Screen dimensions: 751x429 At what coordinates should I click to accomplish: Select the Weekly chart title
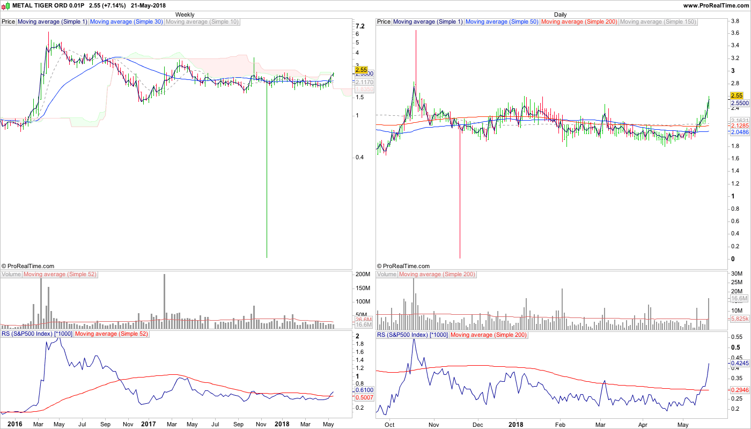185,14
